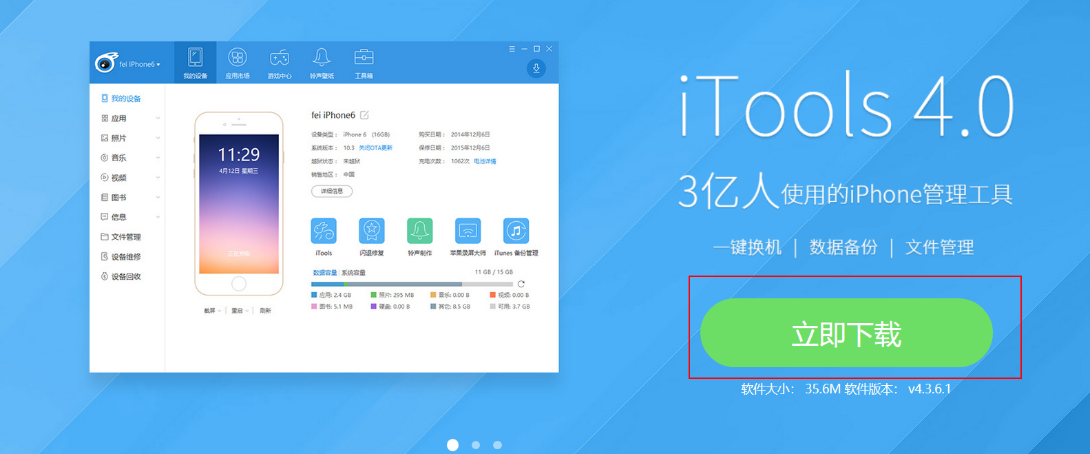Open 文件管理 in the sidebar

click(x=121, y=237)
